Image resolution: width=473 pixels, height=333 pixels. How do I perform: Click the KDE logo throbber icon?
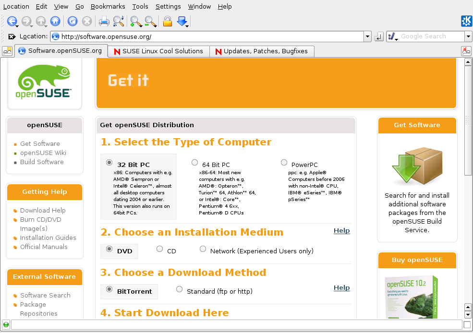[466, 21]
